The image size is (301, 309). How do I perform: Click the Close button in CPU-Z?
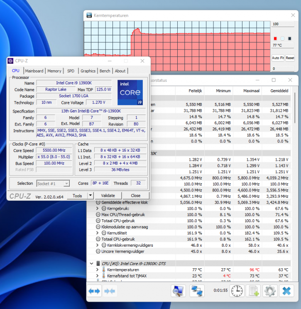(x=135, y=196)
